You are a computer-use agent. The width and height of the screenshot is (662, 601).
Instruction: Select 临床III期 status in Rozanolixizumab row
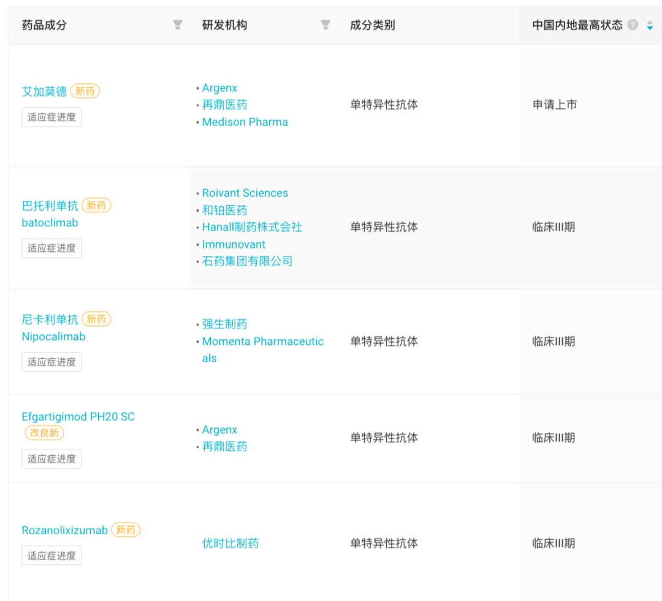pos(554,543)
